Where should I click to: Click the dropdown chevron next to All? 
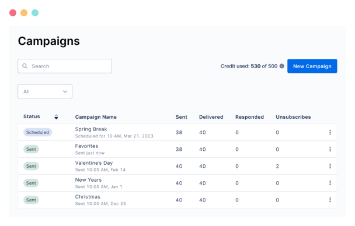(x=65, y=91)
